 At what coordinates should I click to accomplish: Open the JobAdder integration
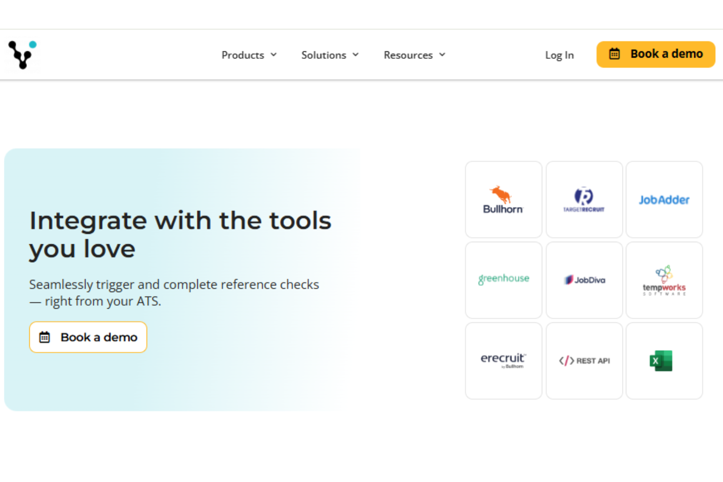click(664, 199)
